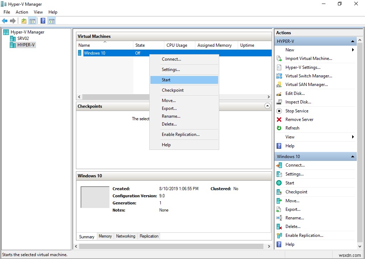Open Edit Disk from the Actions pane
The height and width of the screenshot is (259, 365).
coord(295,93)
